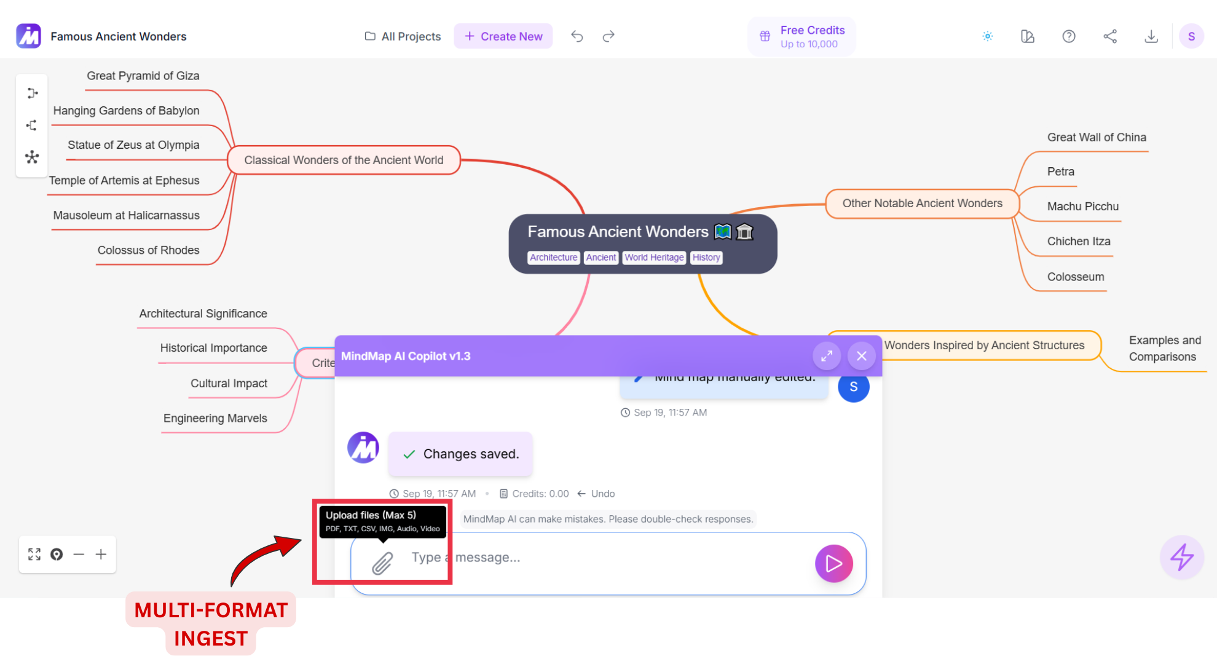Select Great Pyramid of Giza node

[x=143, y=76]
